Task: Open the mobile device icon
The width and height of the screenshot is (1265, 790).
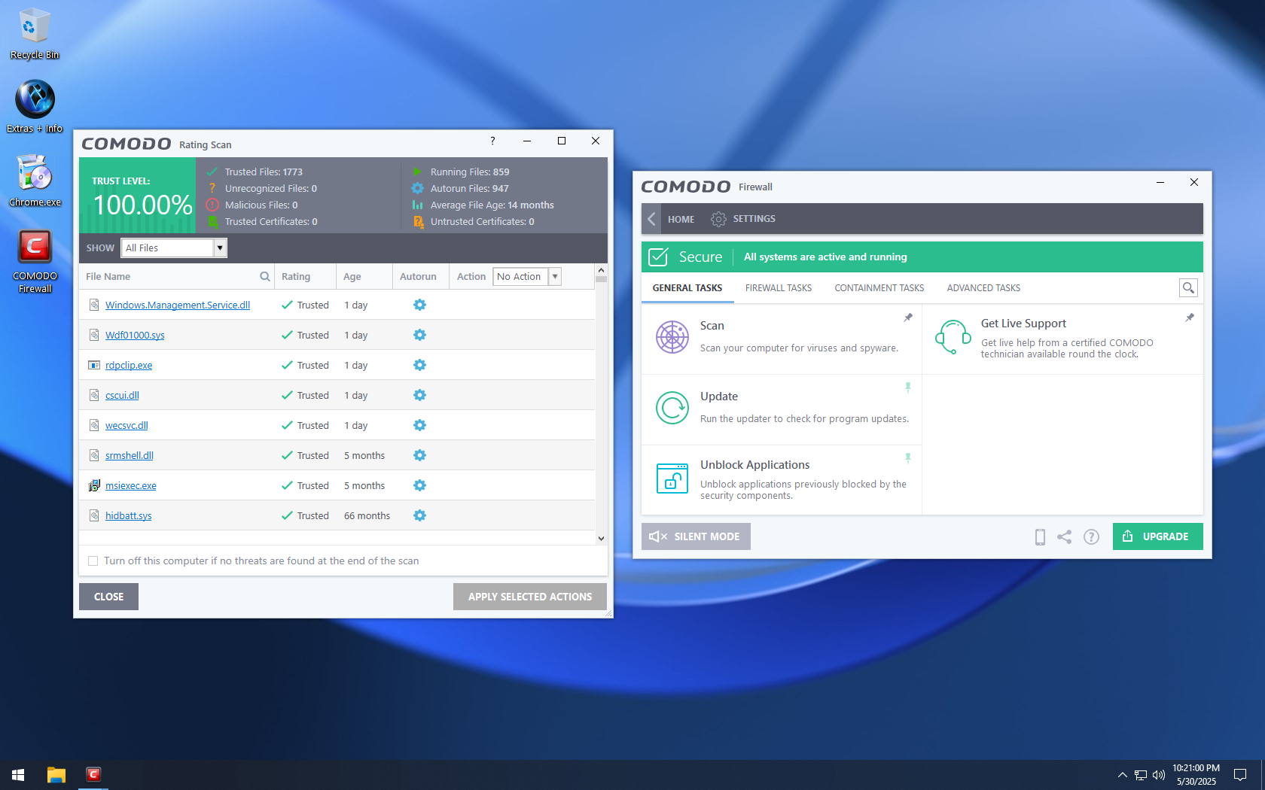Action: tap(1040, 536)
